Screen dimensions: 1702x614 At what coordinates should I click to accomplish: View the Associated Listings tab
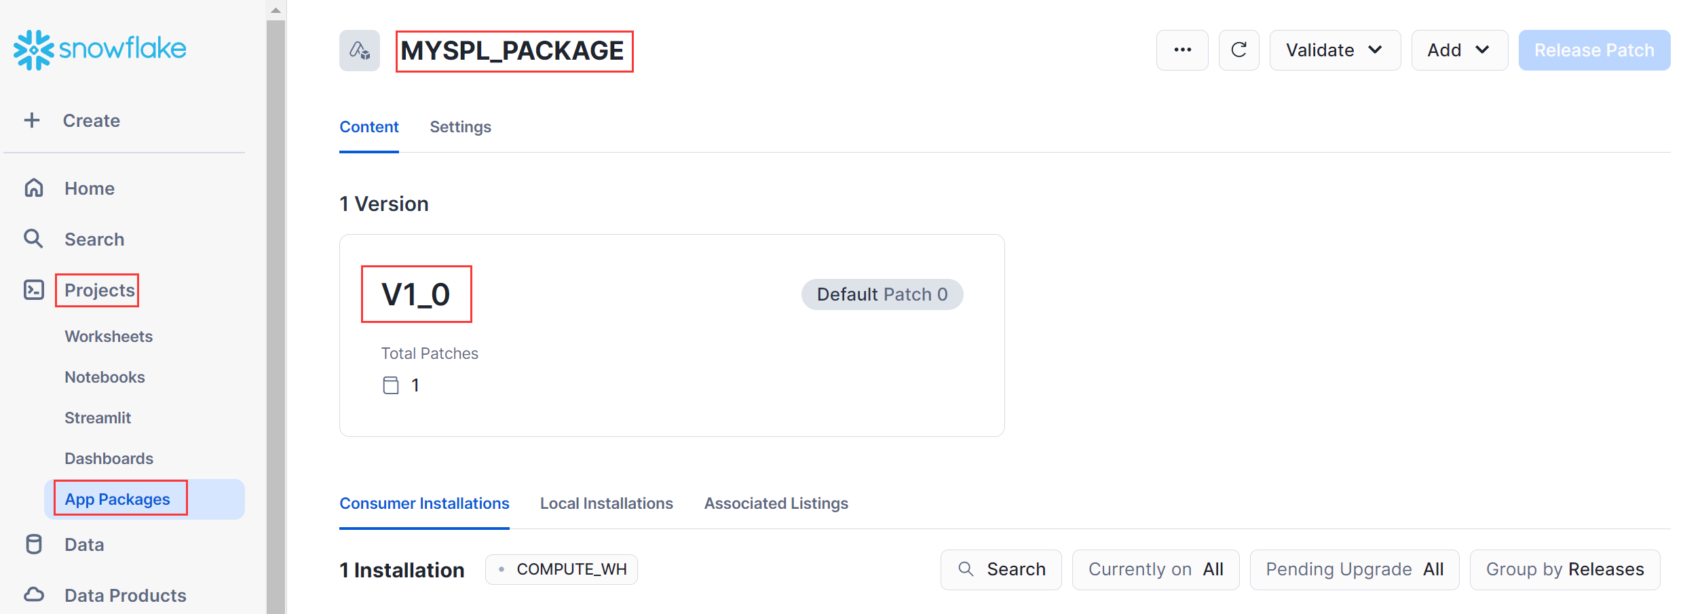(776, 503)
